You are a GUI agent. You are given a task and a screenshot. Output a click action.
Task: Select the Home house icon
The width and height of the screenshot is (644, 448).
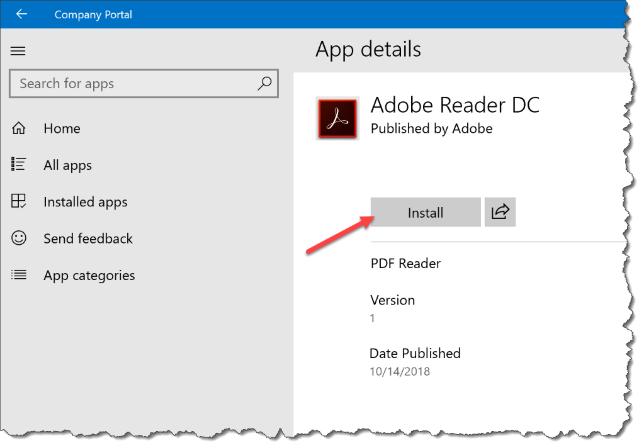pyautogui.click(x=19, y=128)
